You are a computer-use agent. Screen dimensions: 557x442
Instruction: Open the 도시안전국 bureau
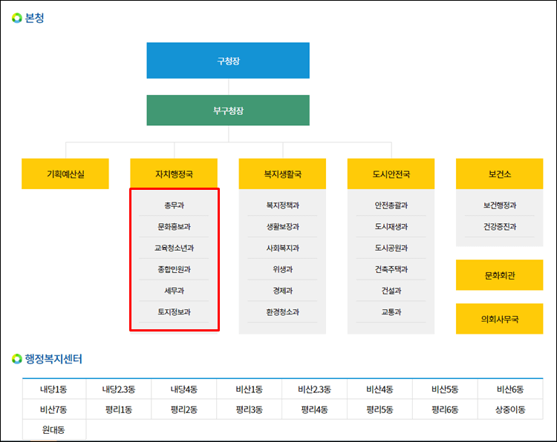click(x=391, y=174)
